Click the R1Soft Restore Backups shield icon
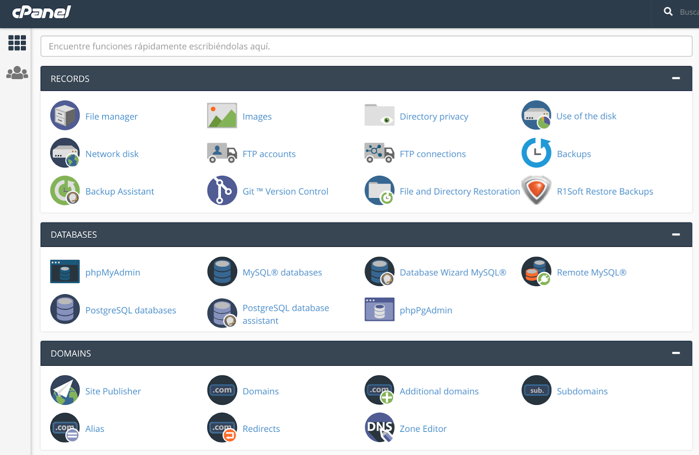This screenshot has width=699, height=455. tap(536, 191)
